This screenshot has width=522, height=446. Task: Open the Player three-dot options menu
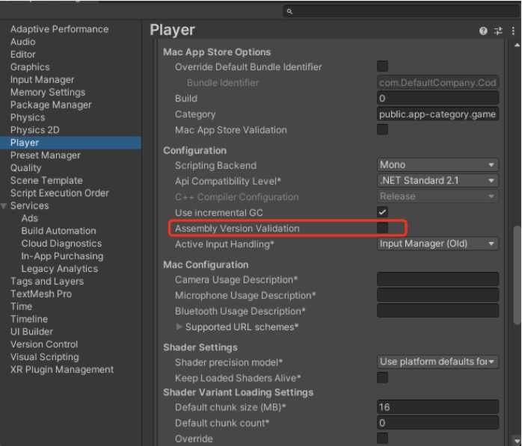click(x=514, y=31)
